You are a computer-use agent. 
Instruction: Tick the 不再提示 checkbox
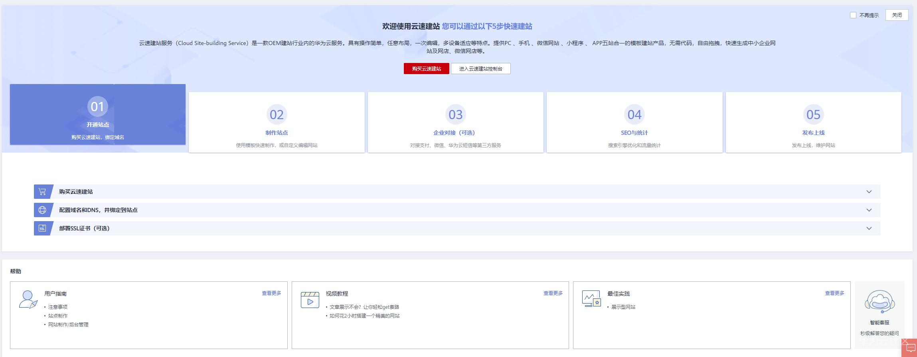coord(853,15)
